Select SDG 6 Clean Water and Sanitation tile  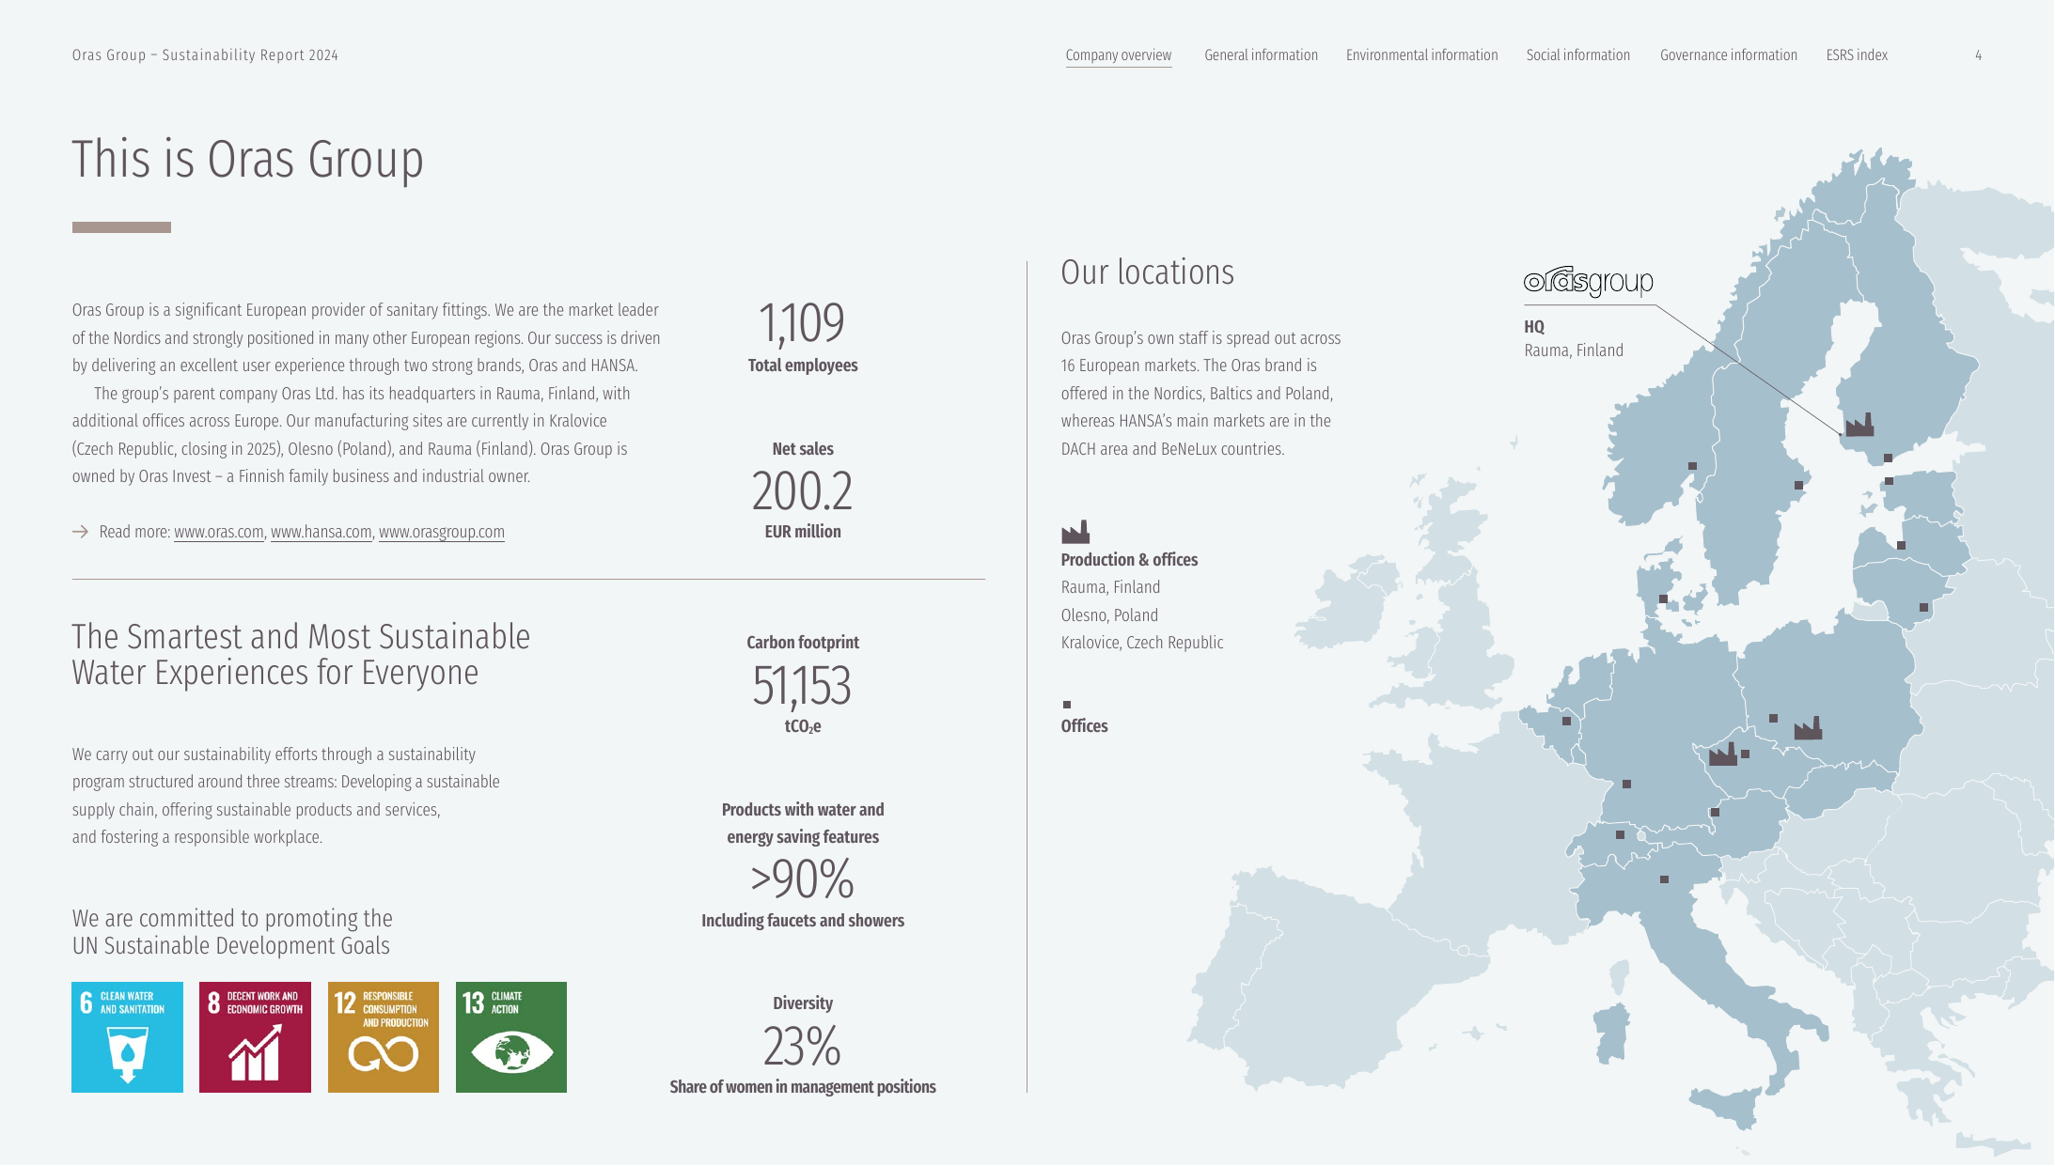click(x=128, y=1037)
